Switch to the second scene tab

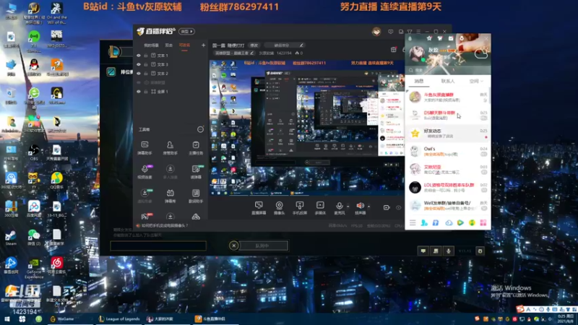click(x=169, y=45)
